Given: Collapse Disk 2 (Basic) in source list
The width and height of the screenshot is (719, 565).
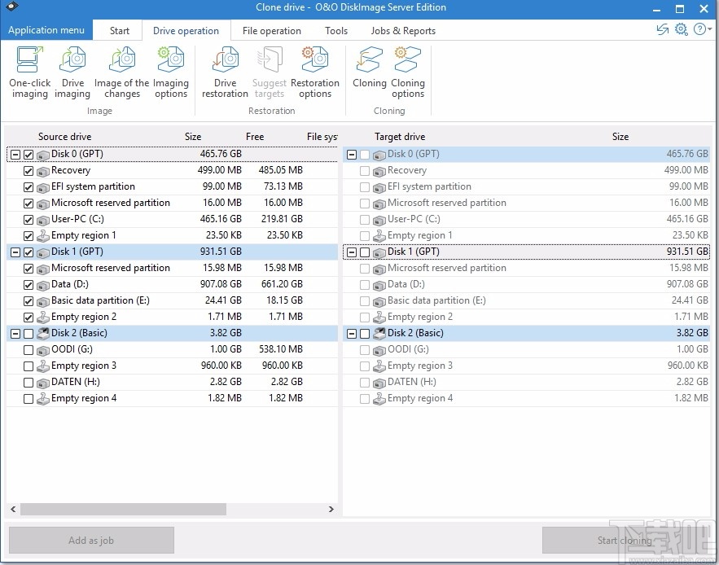Looking at the screenshot, I should tap(14, 333).
